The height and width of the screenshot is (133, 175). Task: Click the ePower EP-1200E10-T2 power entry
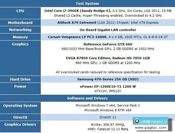(x=108, y=86)
